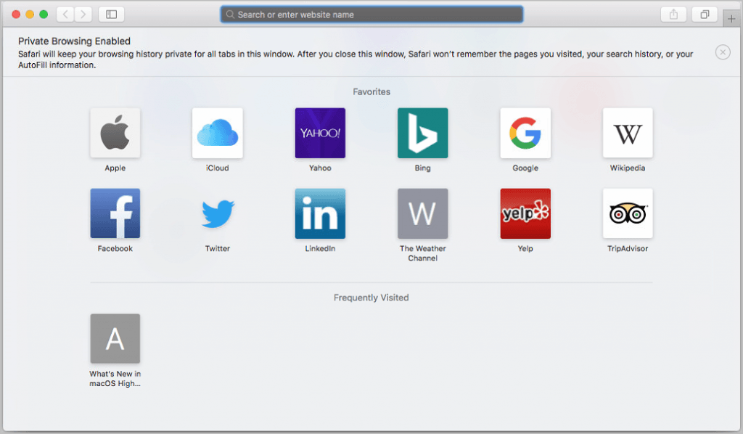
Task: Click the Frequently Visited heading
Action: tap(371, 298)
